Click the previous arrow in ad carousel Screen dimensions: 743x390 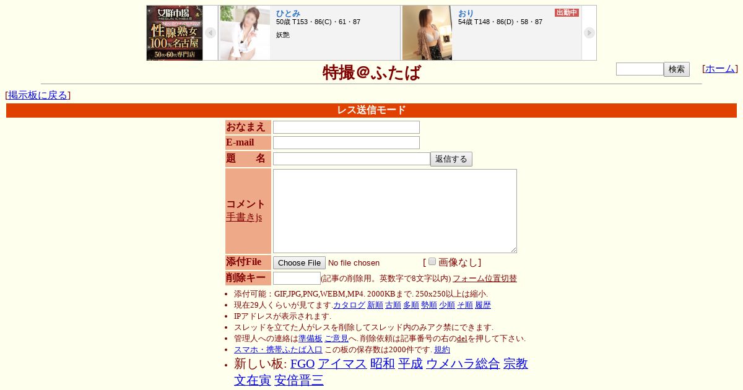[211, 33]
